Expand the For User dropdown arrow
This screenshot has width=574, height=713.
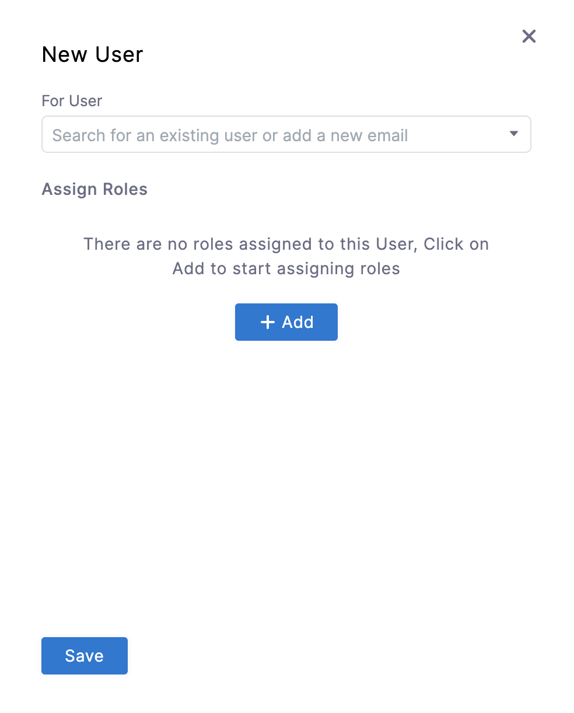tap(513, 134)
